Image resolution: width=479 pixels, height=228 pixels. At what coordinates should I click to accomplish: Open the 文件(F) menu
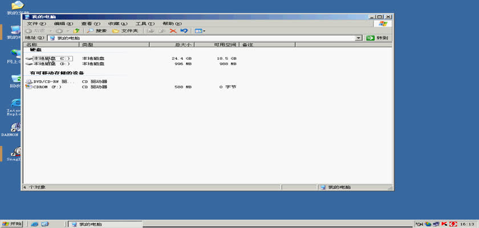(36, 23)
